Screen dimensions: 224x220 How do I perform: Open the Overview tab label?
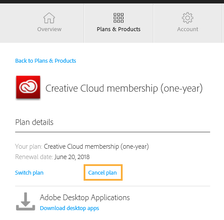(x=49, y=29)
